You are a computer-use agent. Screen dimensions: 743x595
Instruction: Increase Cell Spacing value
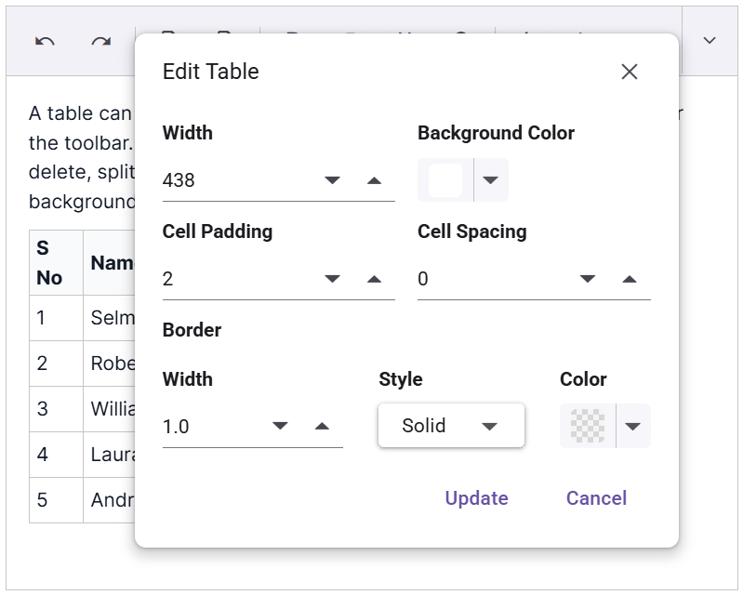630,279
